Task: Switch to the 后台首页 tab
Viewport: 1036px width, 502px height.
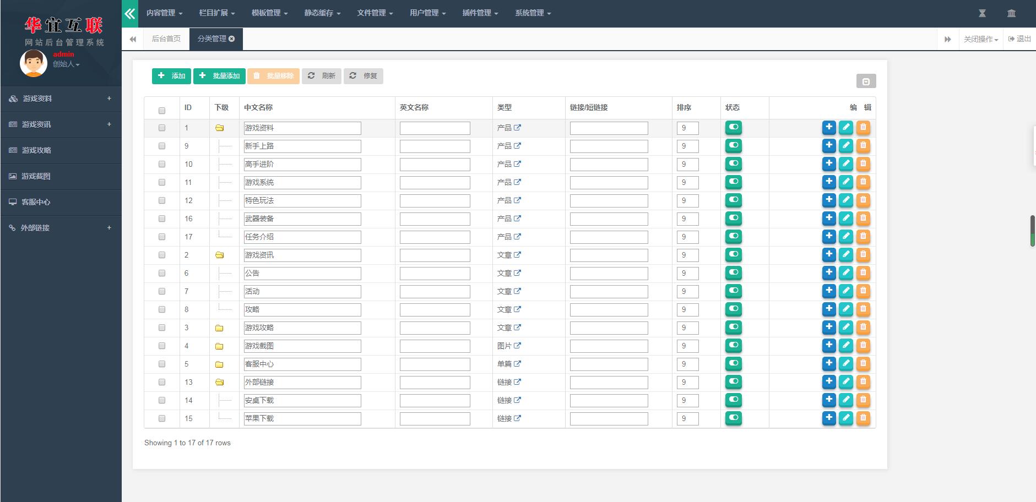Action: pyautogui.click(x=166, y=39)
